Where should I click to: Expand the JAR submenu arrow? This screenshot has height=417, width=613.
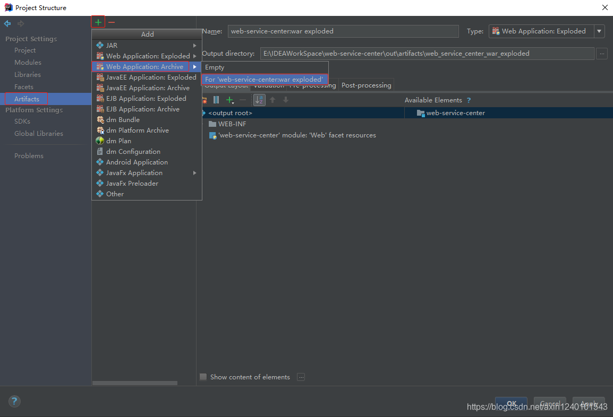195,45
